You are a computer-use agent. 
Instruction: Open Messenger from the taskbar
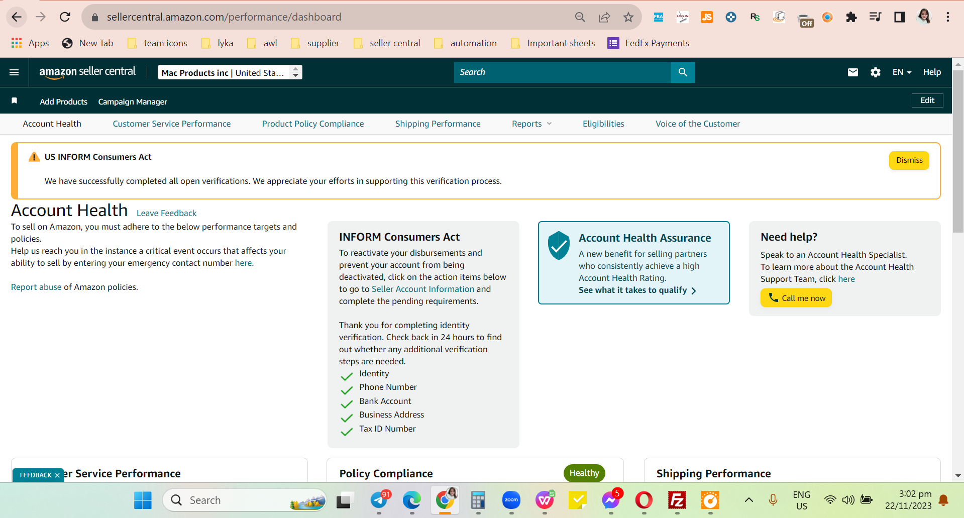pos(611,500)
